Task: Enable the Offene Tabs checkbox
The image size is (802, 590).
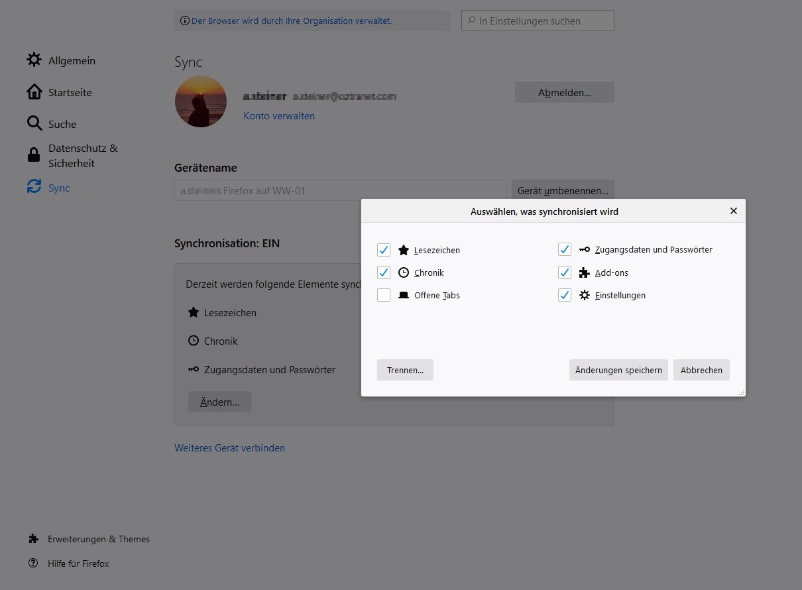Action: tap(384, 295)
